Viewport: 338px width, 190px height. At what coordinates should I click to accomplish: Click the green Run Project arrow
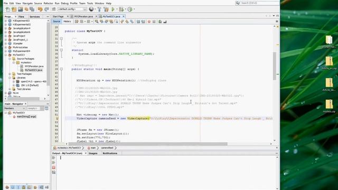click(113, 9)
